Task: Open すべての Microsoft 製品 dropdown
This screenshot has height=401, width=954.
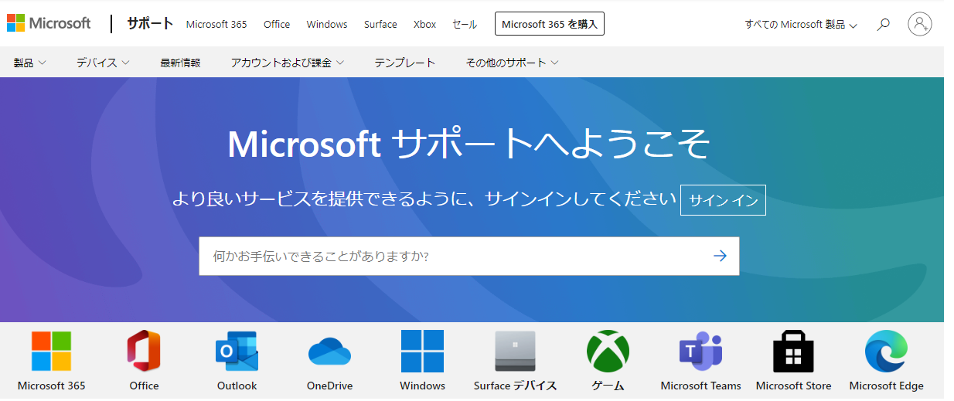Action: point(801,25)
